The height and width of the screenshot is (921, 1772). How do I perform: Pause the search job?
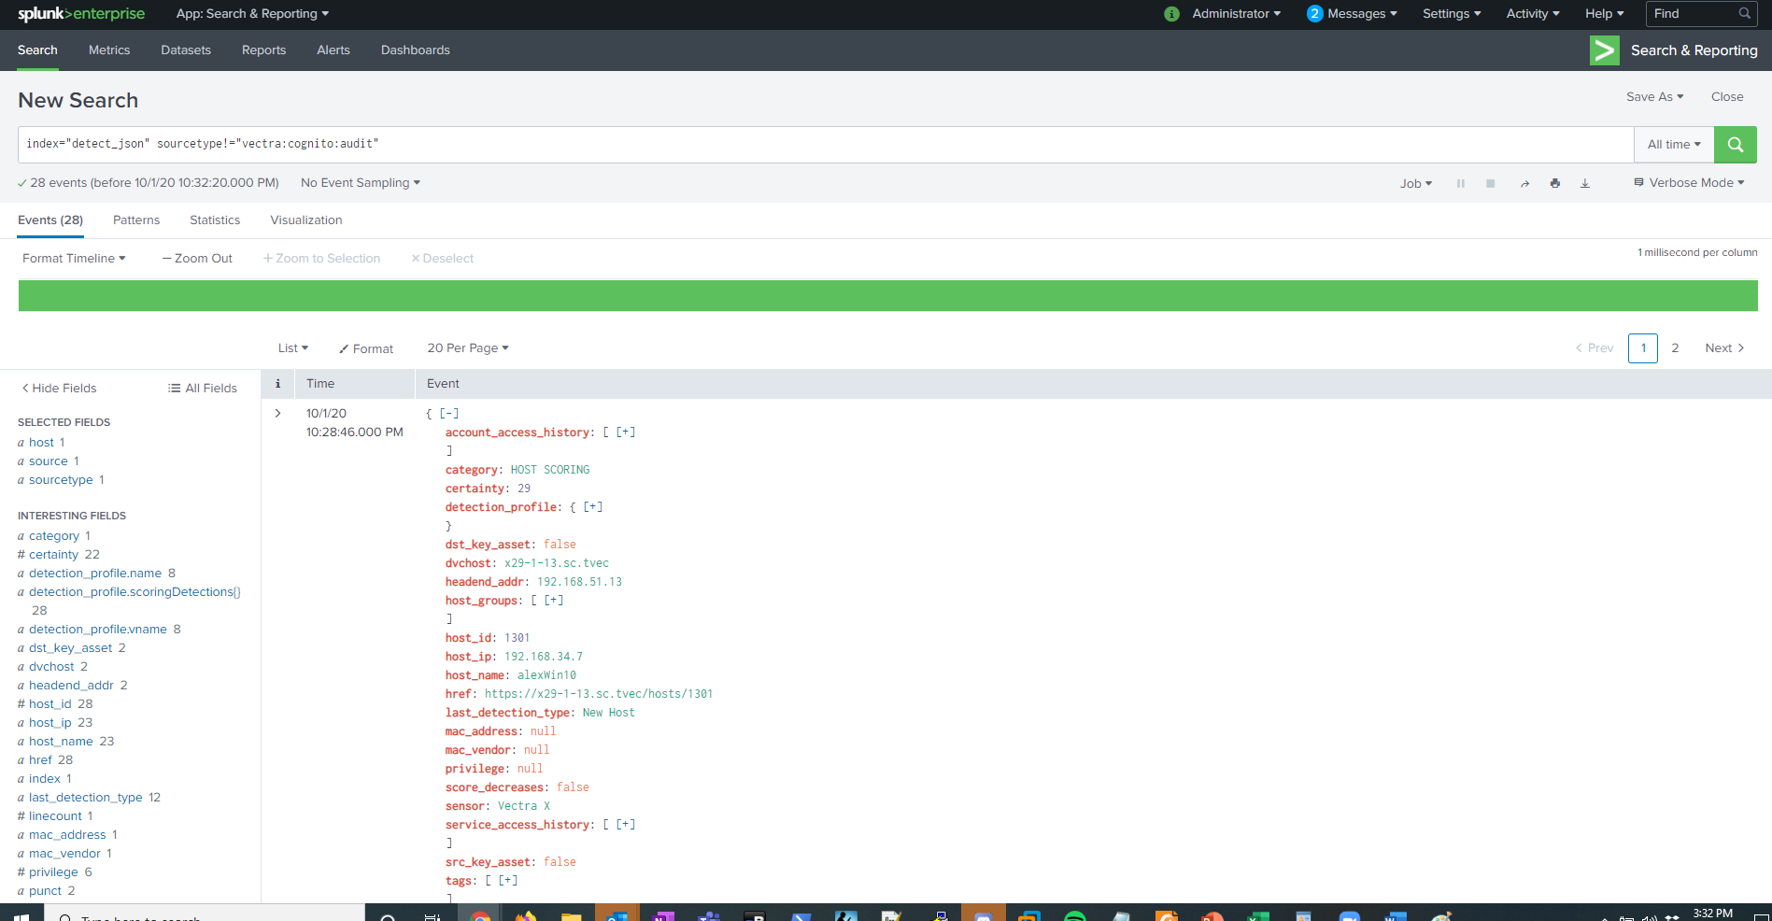tap(1460, 184)
